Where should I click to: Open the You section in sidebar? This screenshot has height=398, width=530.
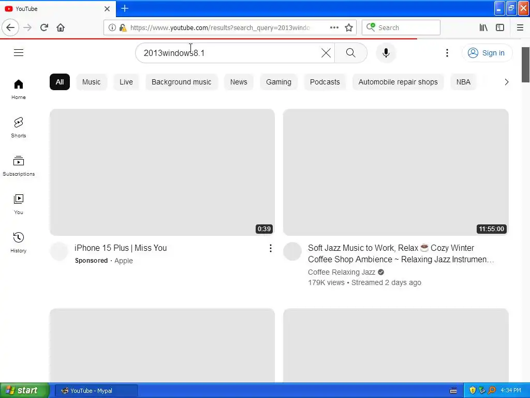tap(19, 204)
